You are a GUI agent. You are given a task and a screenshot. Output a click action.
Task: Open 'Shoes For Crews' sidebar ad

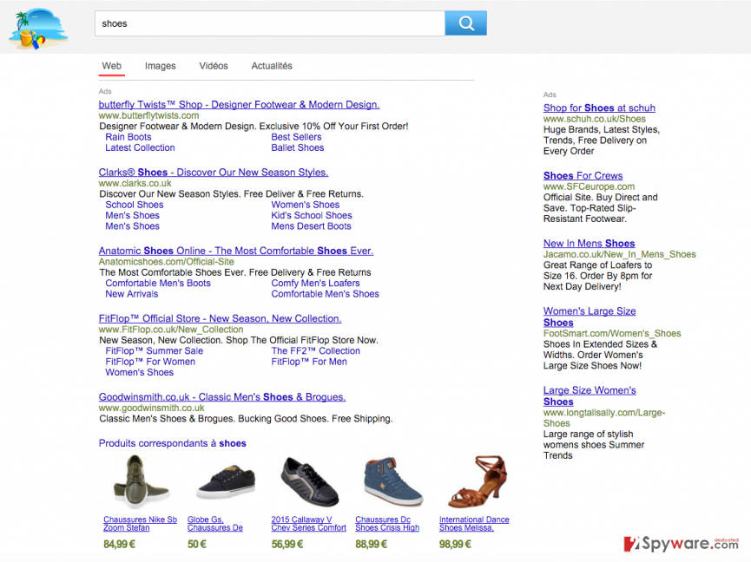(583, 176)
